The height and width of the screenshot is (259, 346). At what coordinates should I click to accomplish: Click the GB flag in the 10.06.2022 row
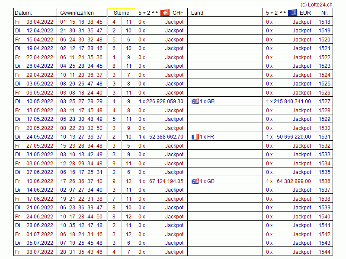click(x=195, y=181)
